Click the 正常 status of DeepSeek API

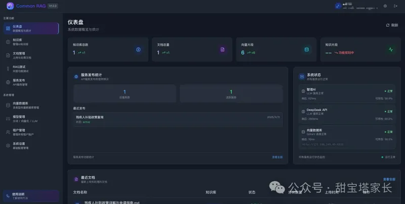[388, 112]
